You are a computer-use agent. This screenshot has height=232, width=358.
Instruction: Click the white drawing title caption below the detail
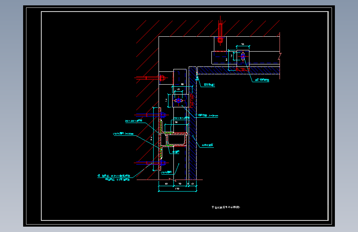click(226, 207)
